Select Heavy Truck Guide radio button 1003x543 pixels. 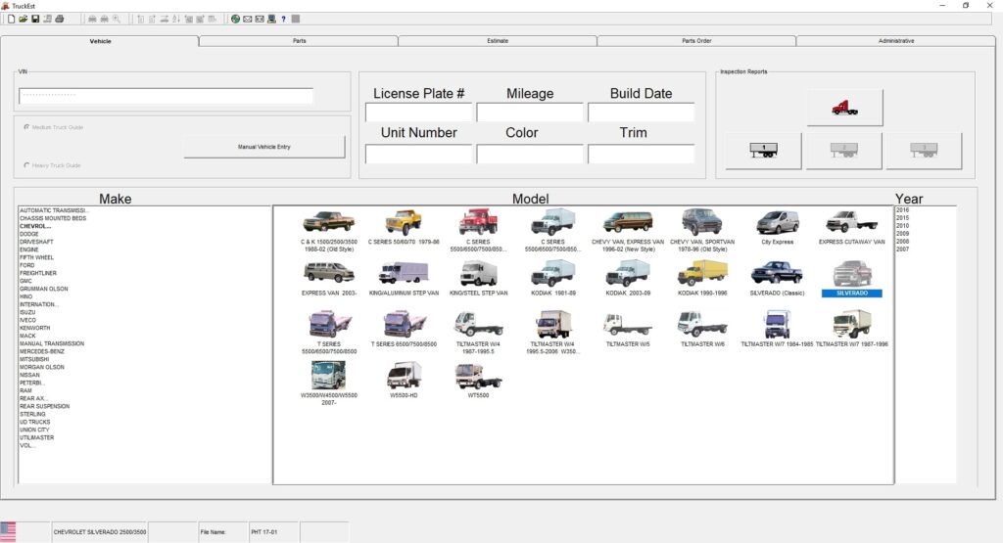26,165
